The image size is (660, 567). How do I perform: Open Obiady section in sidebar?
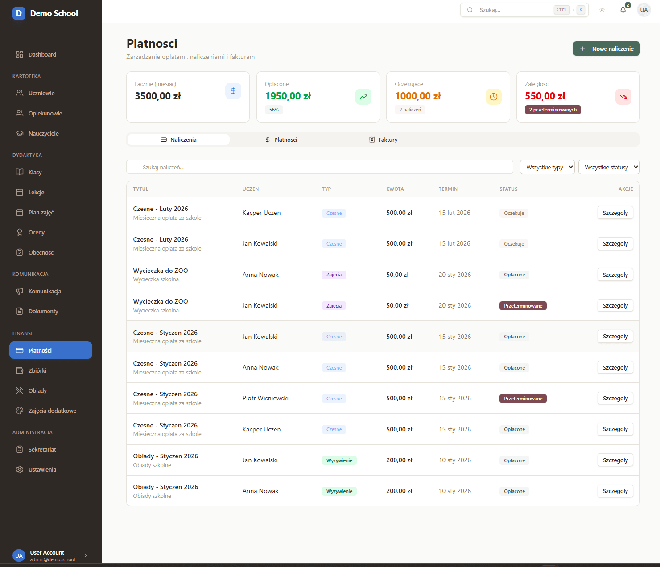tap(37, 390)
